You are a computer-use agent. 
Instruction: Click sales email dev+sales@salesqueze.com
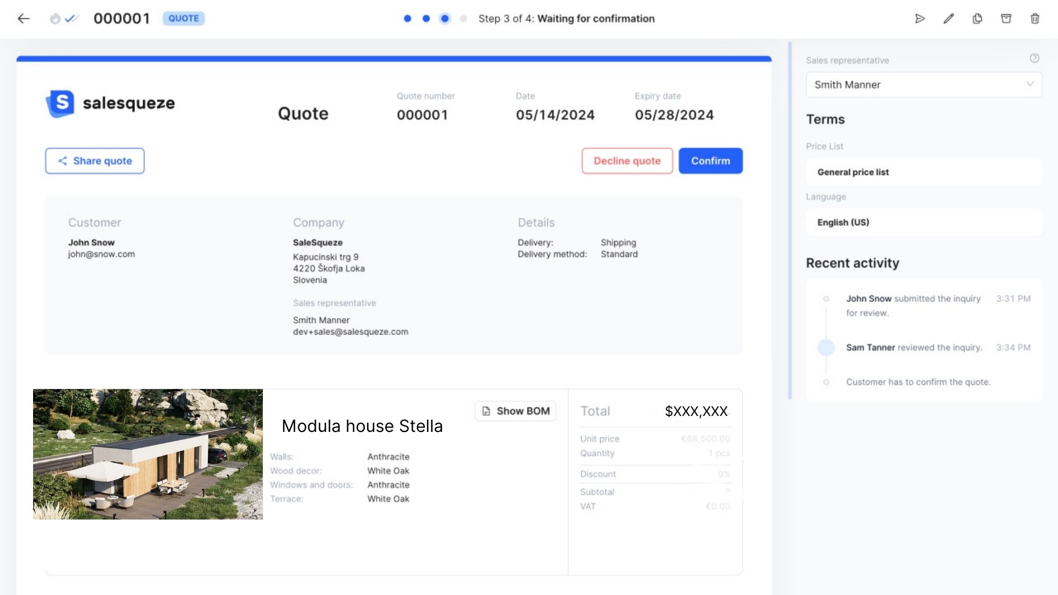(x=350, y=332)
